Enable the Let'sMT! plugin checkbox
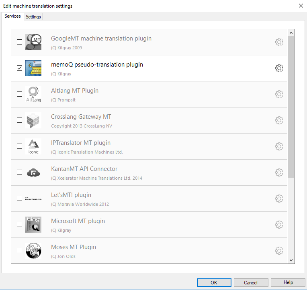307x290 pixels. tap(19, 199)
